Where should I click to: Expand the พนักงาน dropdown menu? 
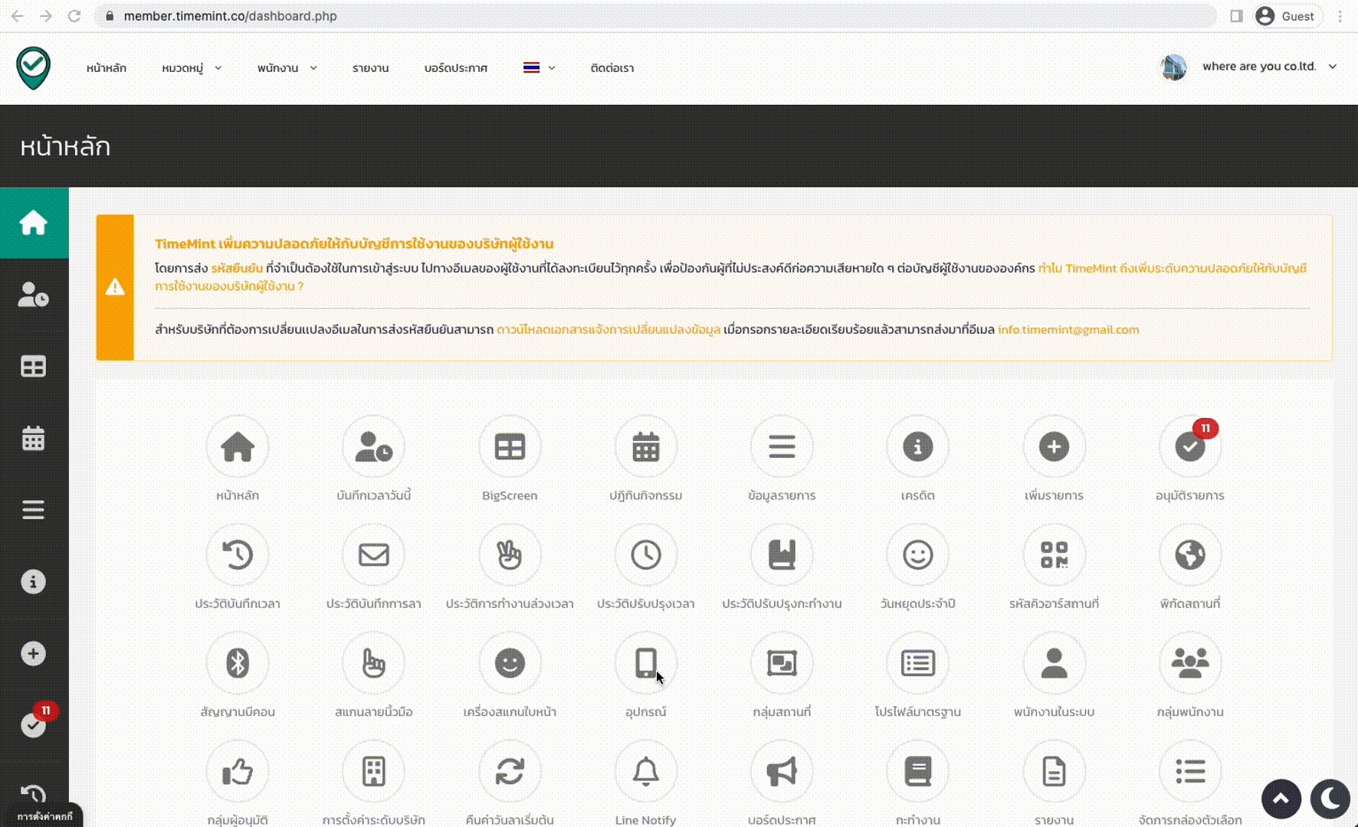287,68
